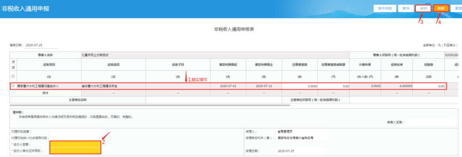Click the form heading 非税收入通用申报表
462x157 pixels.
tap(234, 30)
